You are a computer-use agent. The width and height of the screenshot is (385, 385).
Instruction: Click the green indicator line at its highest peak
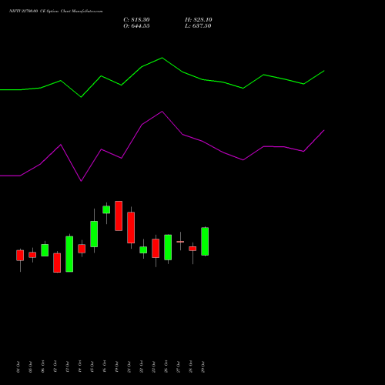[x=162, y=58]
